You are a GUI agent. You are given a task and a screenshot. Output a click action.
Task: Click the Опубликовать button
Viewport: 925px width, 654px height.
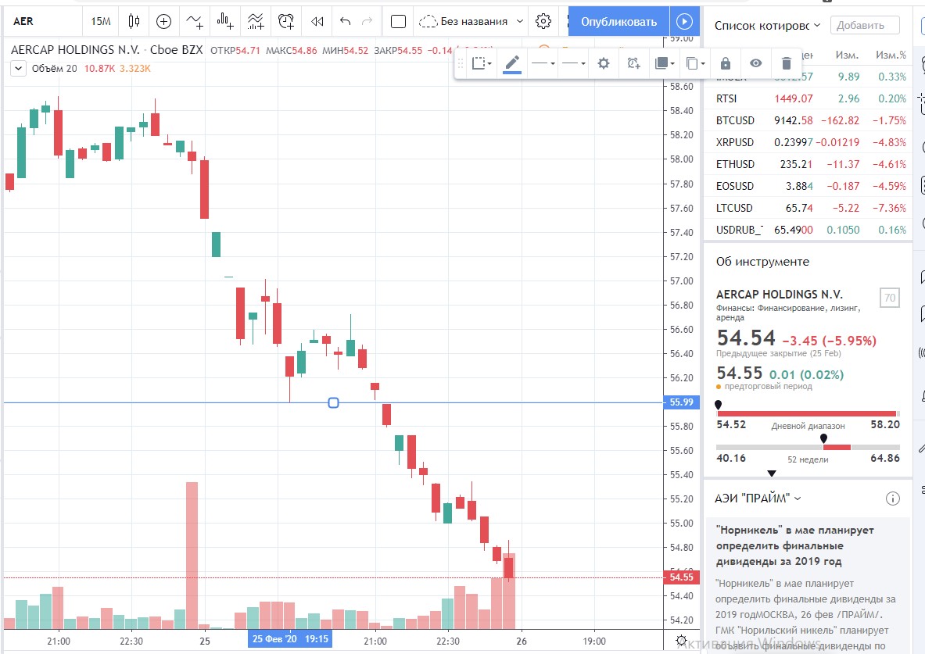coord(618,22)
